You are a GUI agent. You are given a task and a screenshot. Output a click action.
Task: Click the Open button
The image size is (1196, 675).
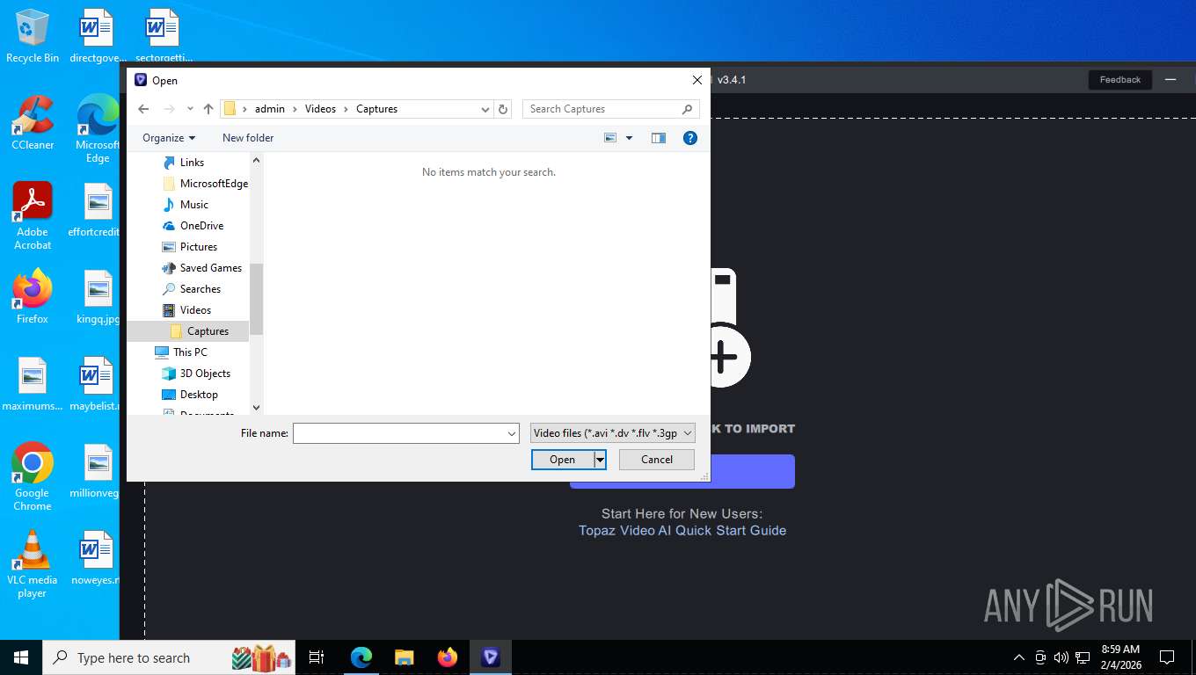pyautogui.click(x=562, y=460)
